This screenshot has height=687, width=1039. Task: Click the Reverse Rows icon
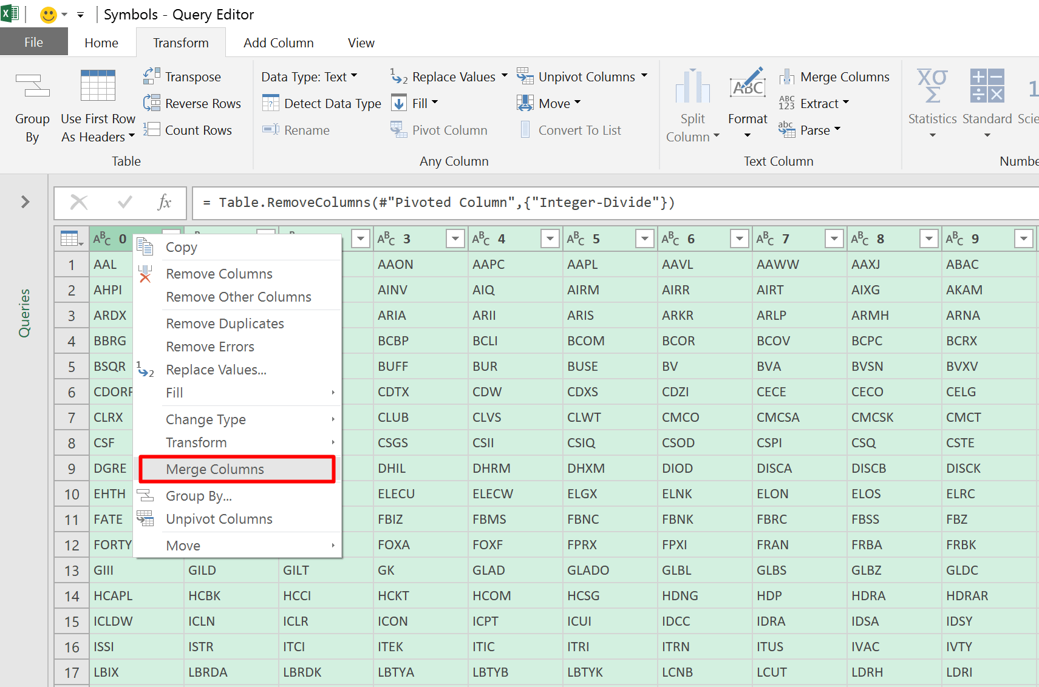point(152,103)
